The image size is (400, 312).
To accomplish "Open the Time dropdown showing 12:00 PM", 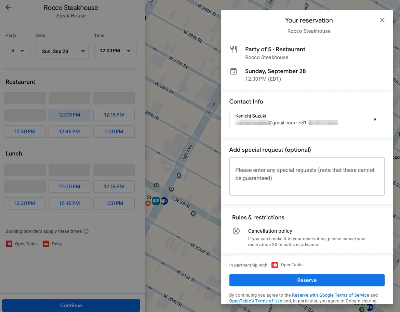I will click(x=115, y=51).
